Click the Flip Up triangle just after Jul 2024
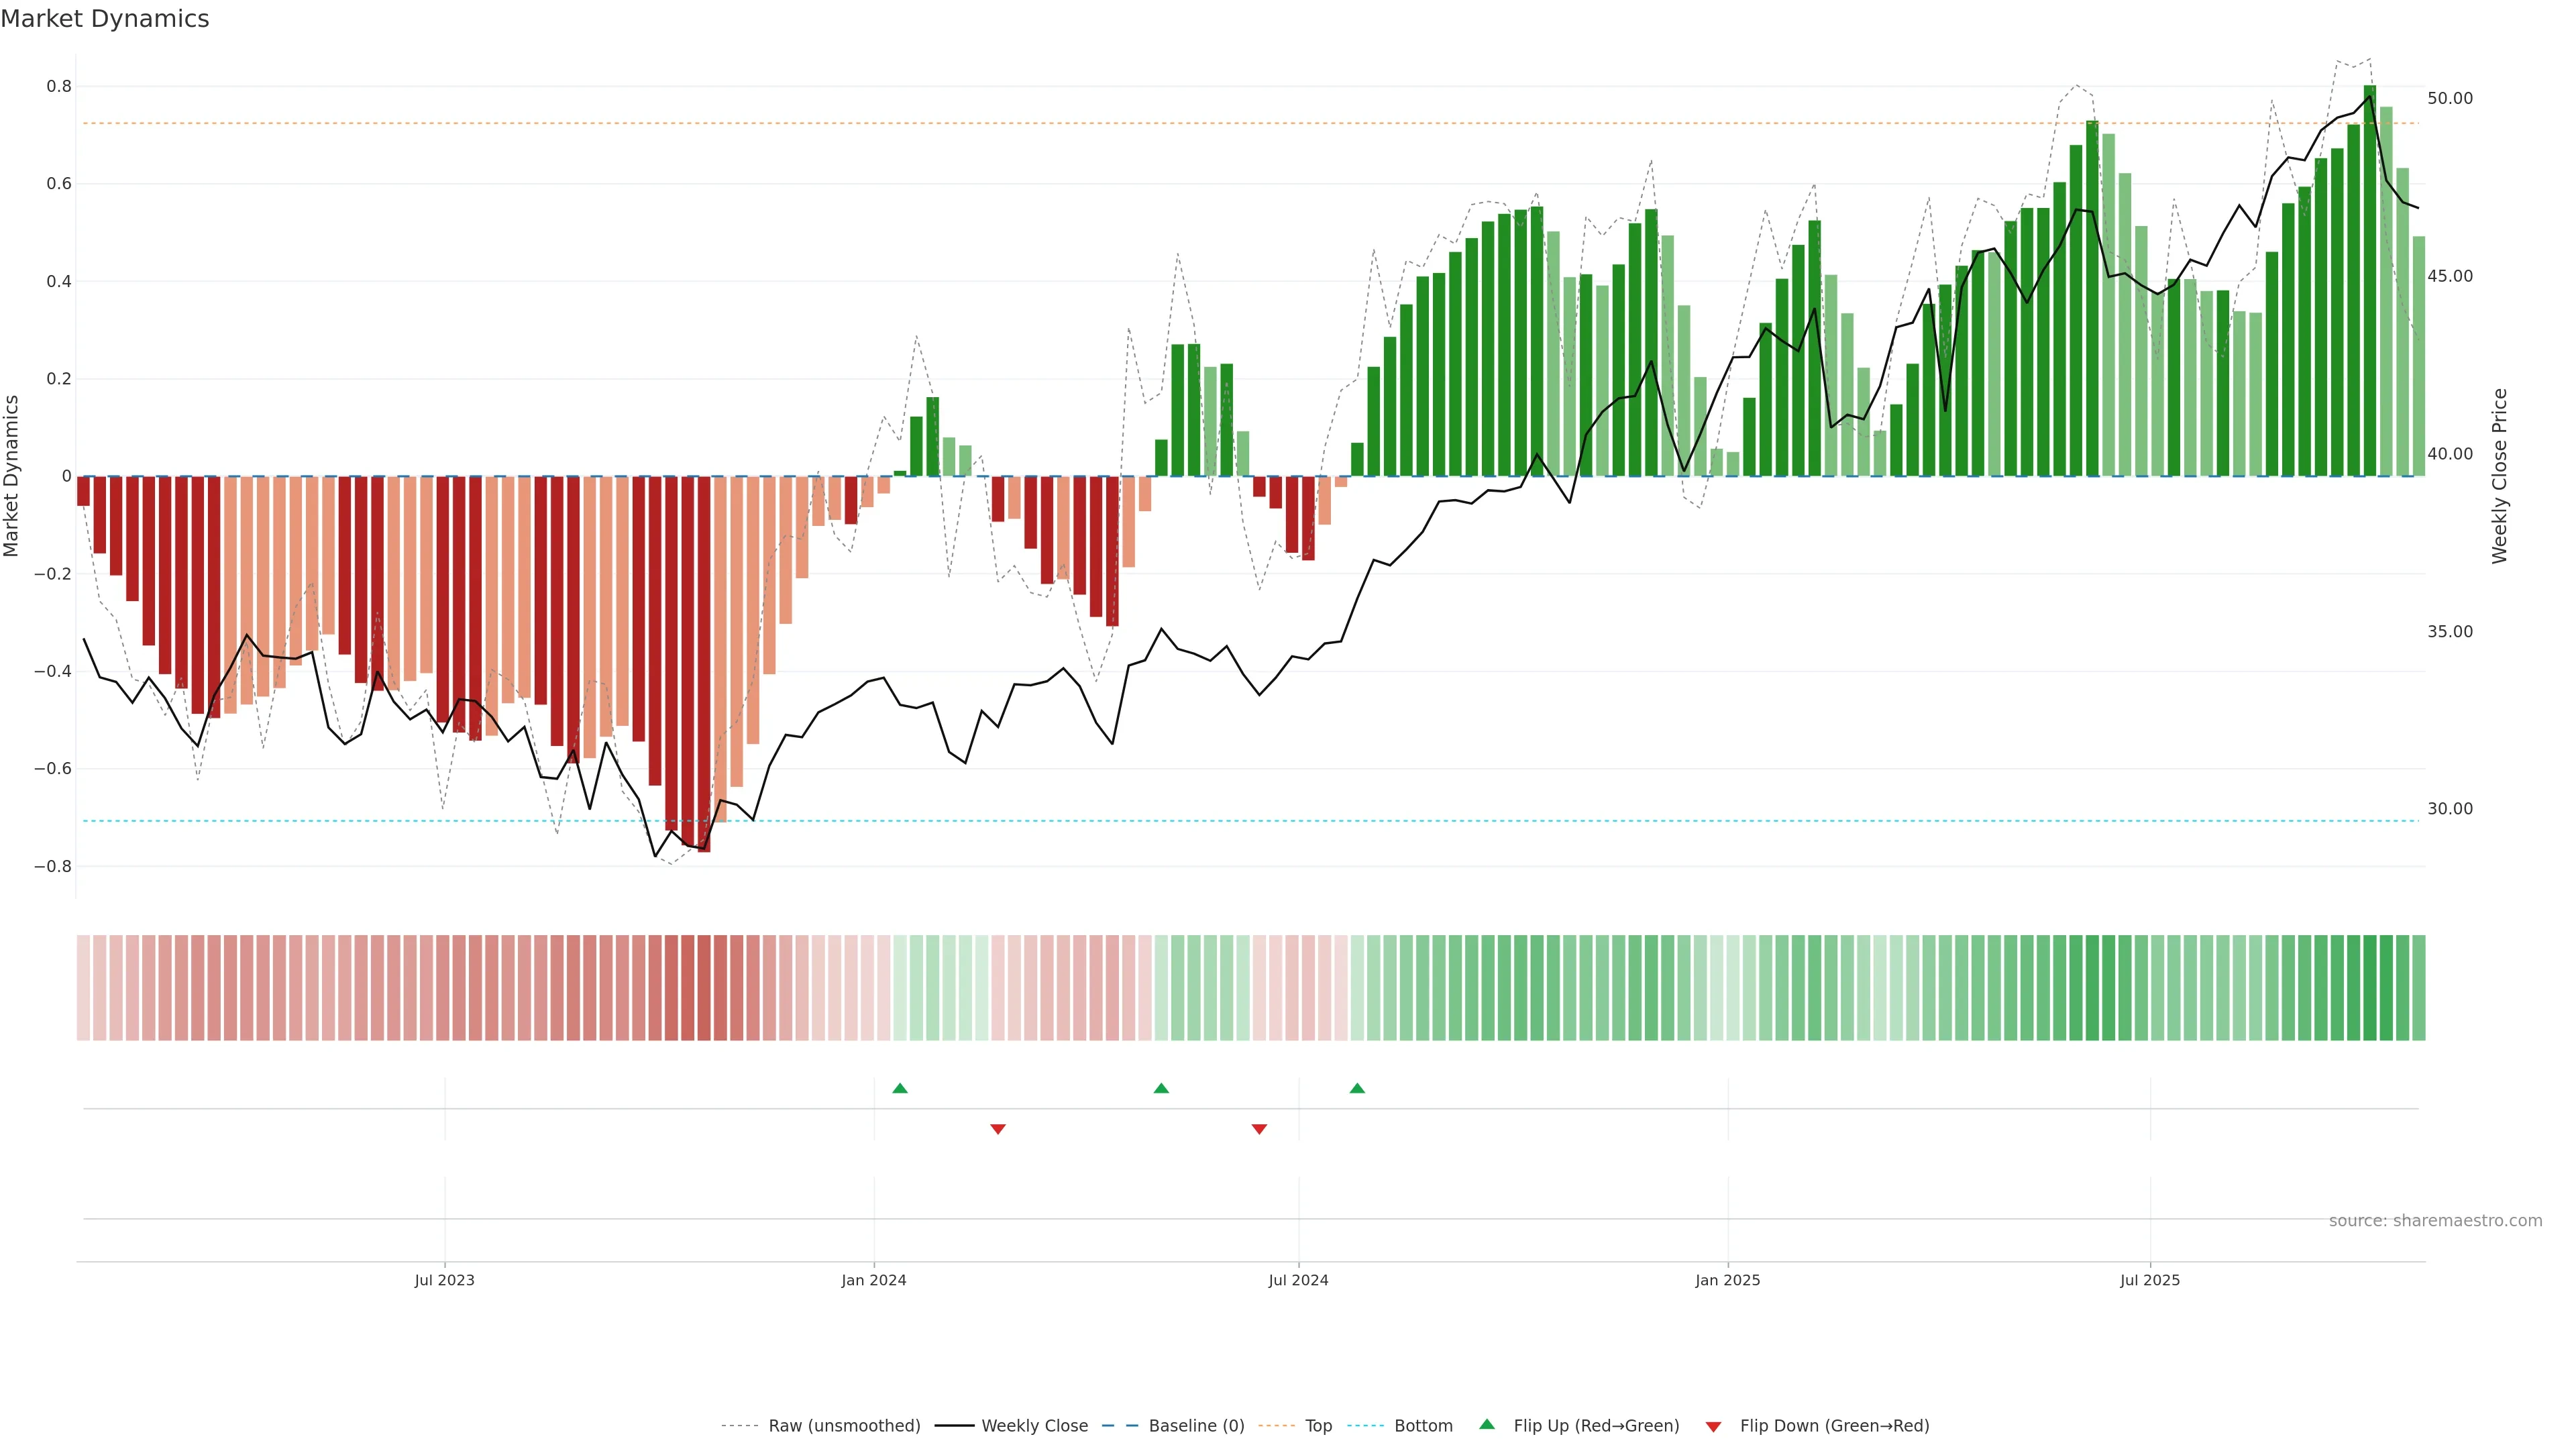The width and height of the screenshot is (2576, 1449). pos(1357,1088)
